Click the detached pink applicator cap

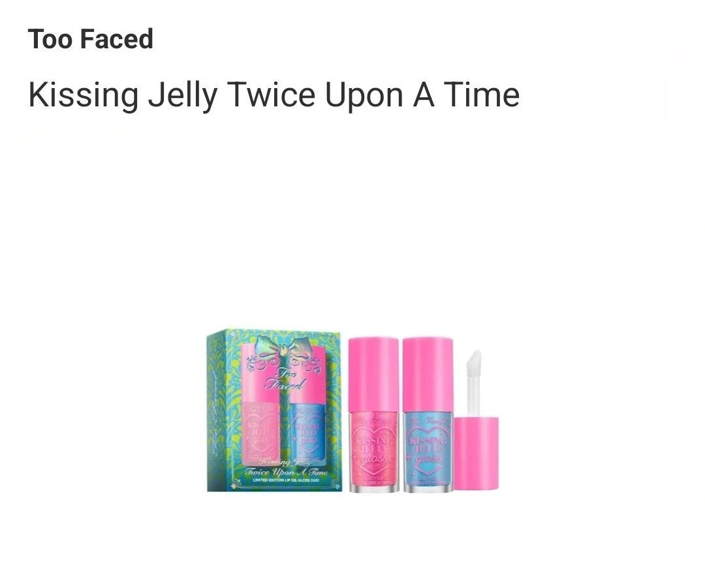click(476, 454)
